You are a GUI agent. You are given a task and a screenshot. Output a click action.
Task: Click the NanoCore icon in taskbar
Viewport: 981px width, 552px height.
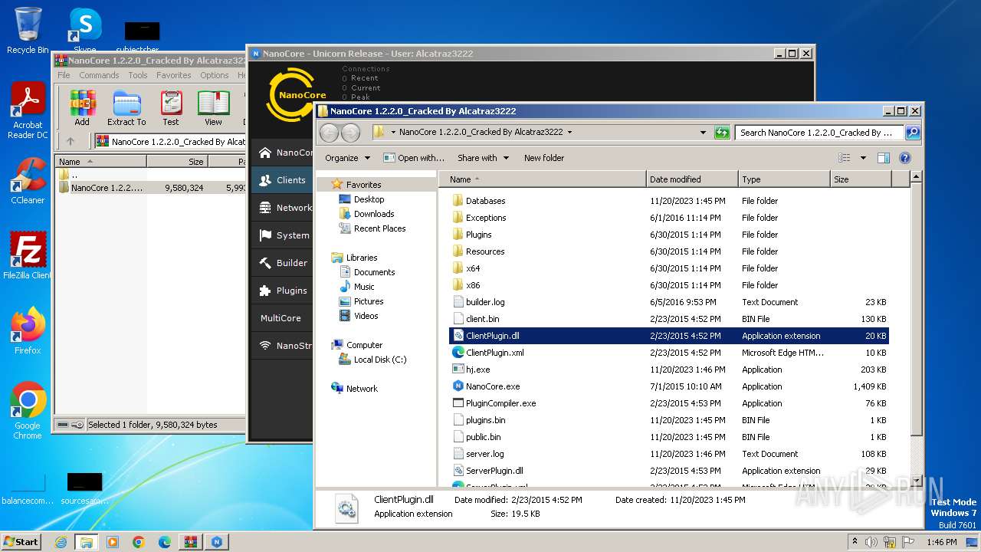click(x=217, y=542)
